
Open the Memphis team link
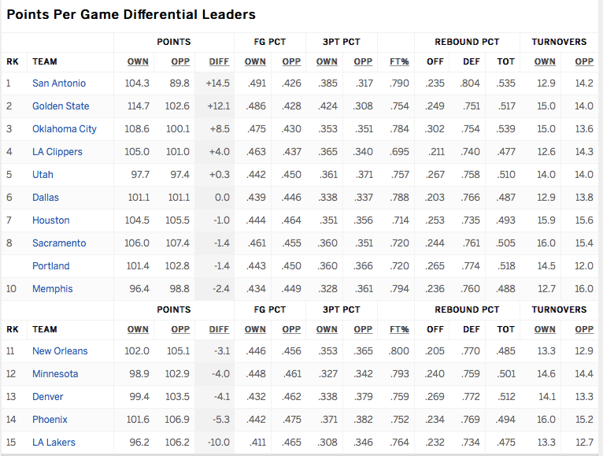coord(52,289)
